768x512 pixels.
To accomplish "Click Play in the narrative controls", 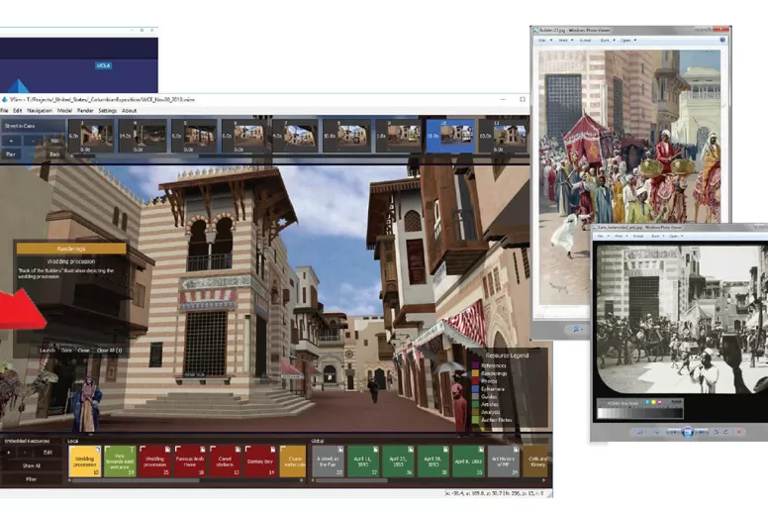I will 11,154.
